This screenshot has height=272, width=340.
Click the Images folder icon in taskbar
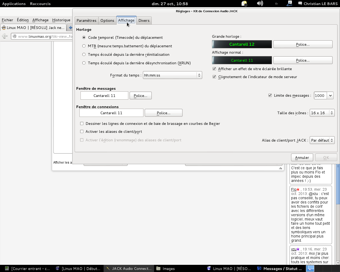158,269
